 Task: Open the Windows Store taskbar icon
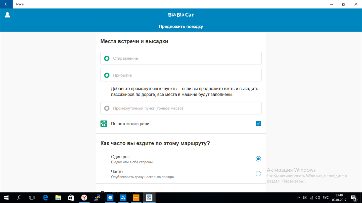click(71, 198)
